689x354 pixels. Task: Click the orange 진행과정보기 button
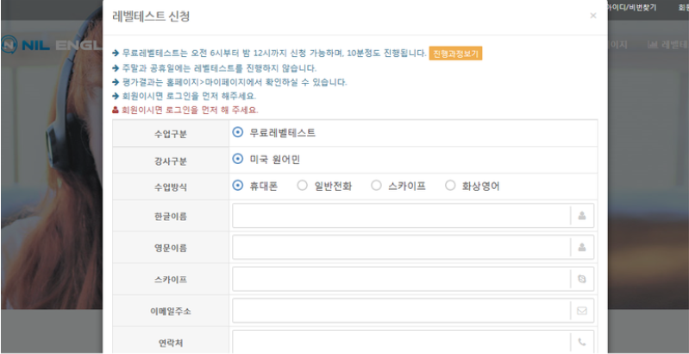click(455, 54)
